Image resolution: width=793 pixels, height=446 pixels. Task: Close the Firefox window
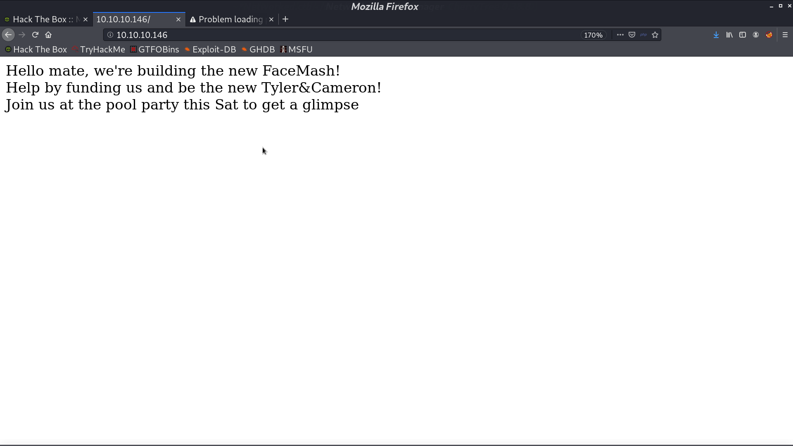(x=789, y=6)
